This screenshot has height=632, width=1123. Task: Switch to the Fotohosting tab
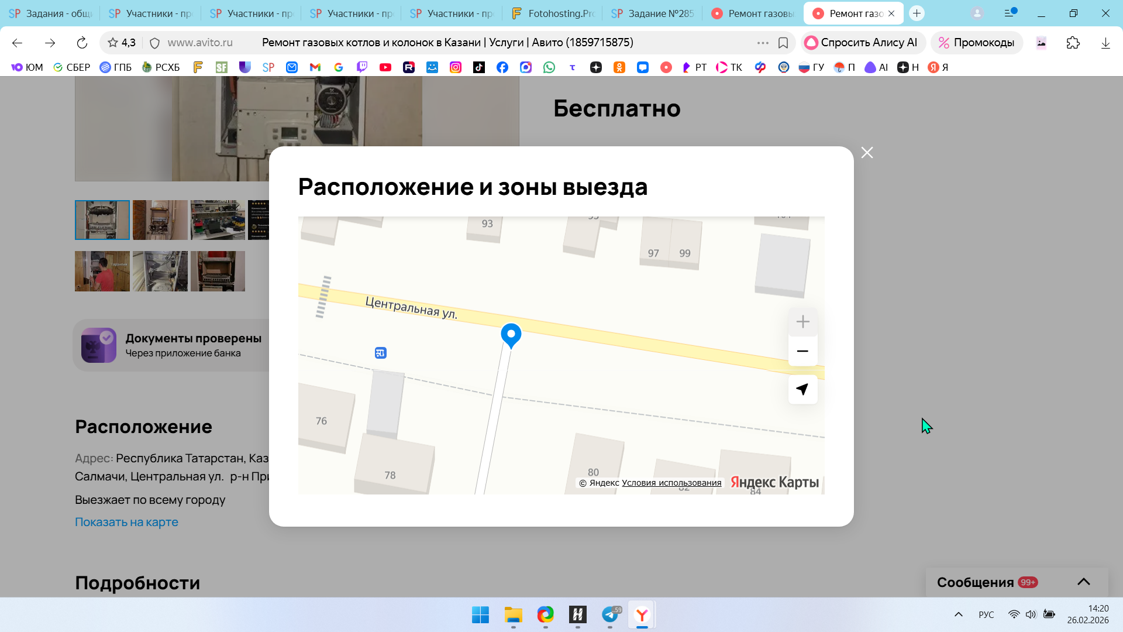coord(553,13)
